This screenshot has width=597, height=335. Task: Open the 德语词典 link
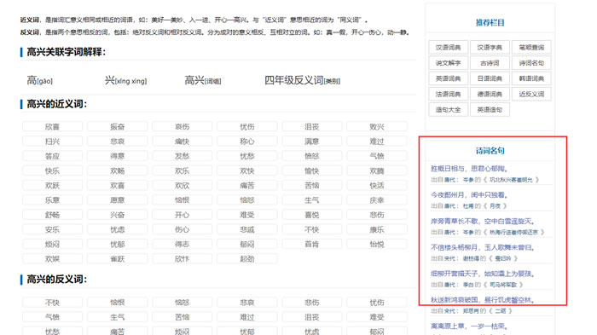490,95
